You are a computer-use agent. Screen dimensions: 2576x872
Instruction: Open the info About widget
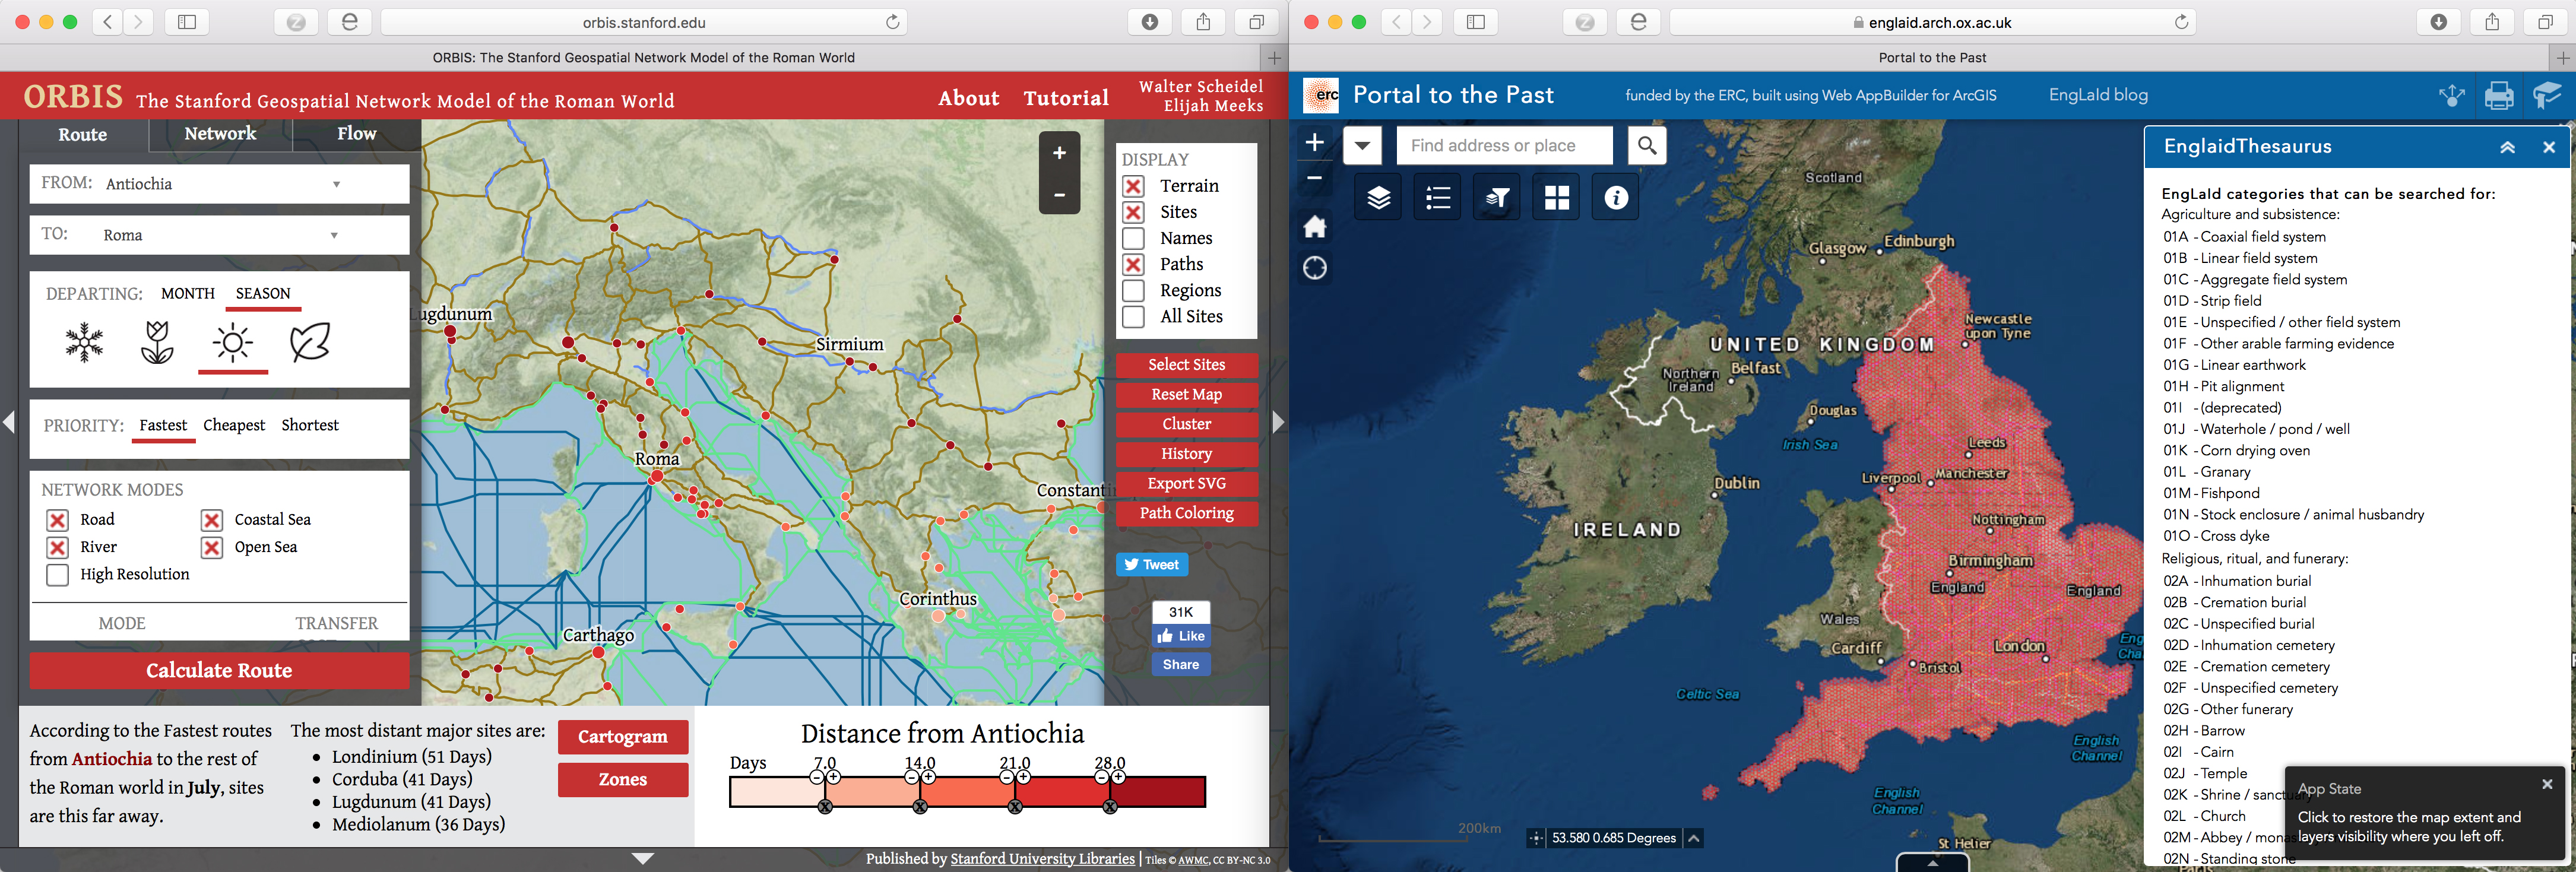pyautogui.click(x=1616, y=198)
